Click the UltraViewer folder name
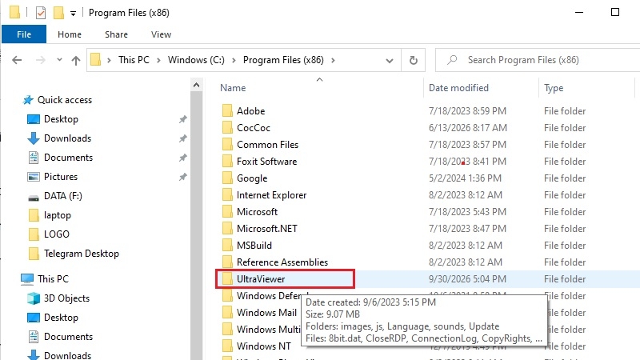The image size is (640, 360). pos(261,279)
